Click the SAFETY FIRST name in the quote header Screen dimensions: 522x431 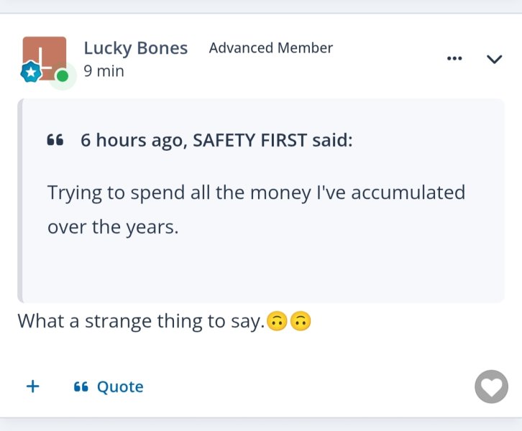pos(249,140)
